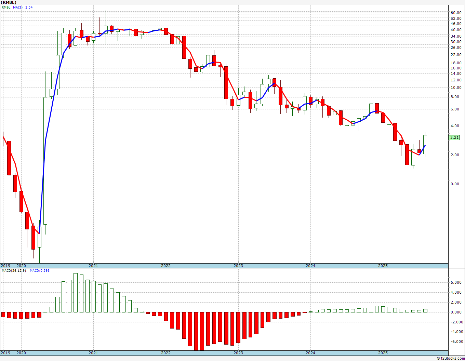Click the 34.00 price axis label
465x361 pixels.
[456, 36]
